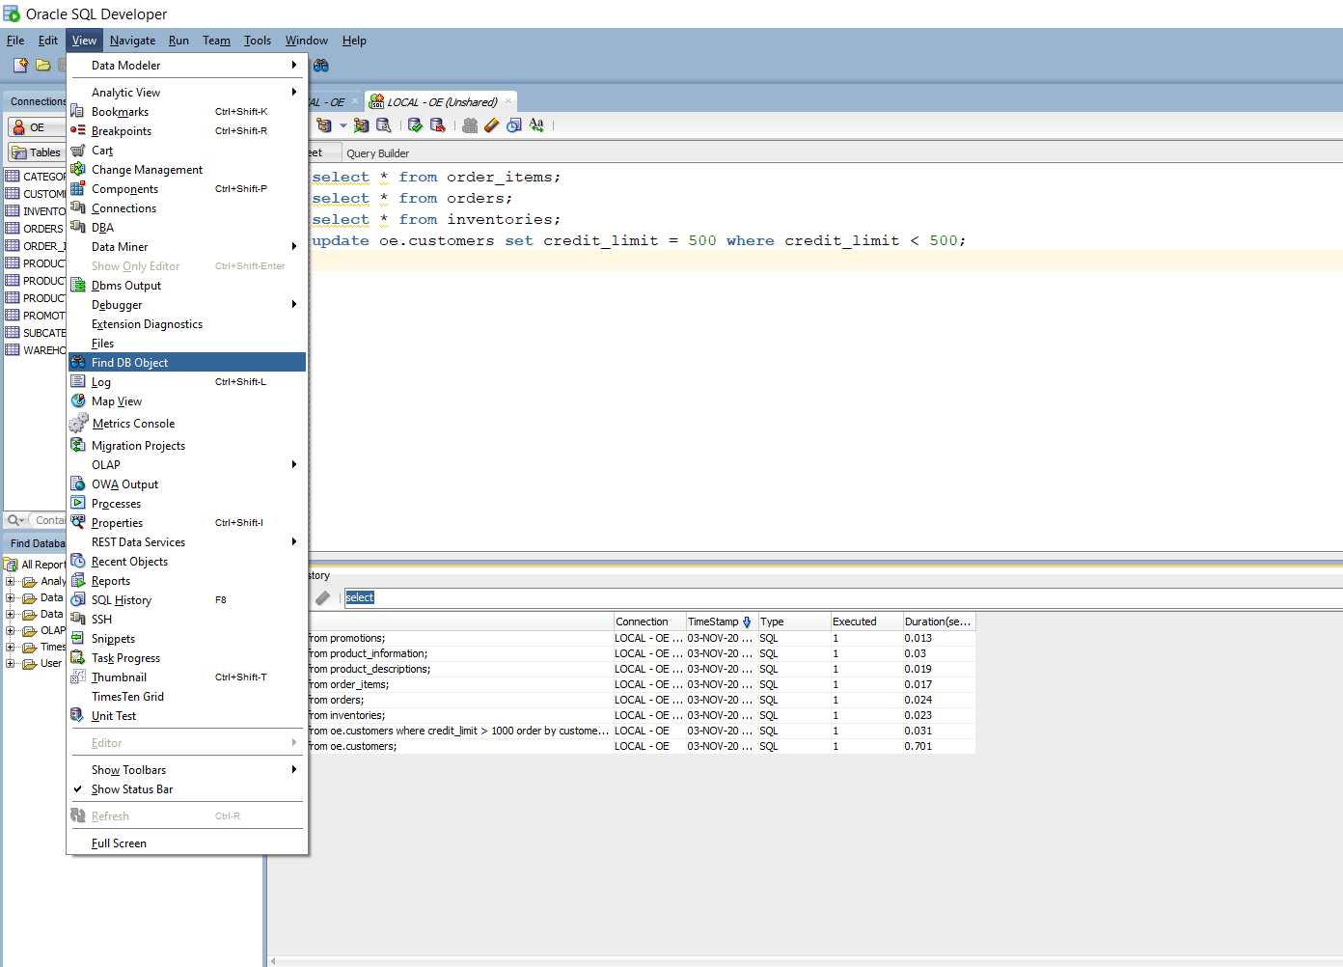Viewport: 1343px width, 967px height.
Task: Switch to the Query Builder tab
Action: [x=377, y=153]
